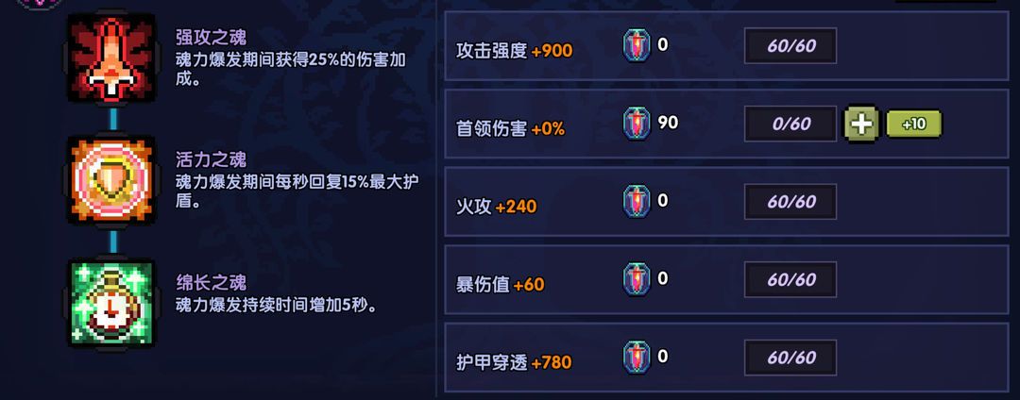Click the 0/60 level box for 首领伤害
The image size is (1020, 400).
point(790,124)
